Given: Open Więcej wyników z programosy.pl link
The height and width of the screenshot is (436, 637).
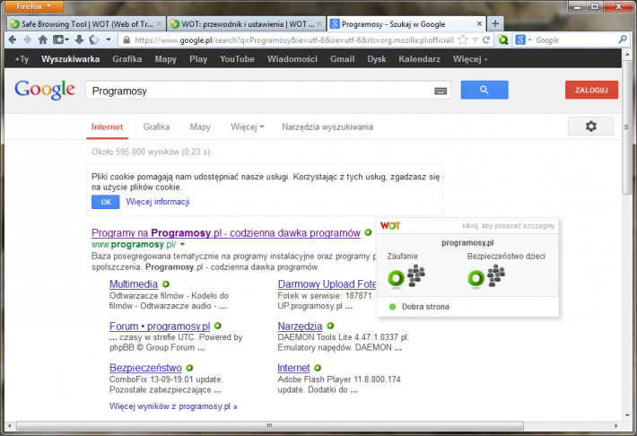Looking at the screenshot, I should [x=173, y=406].
